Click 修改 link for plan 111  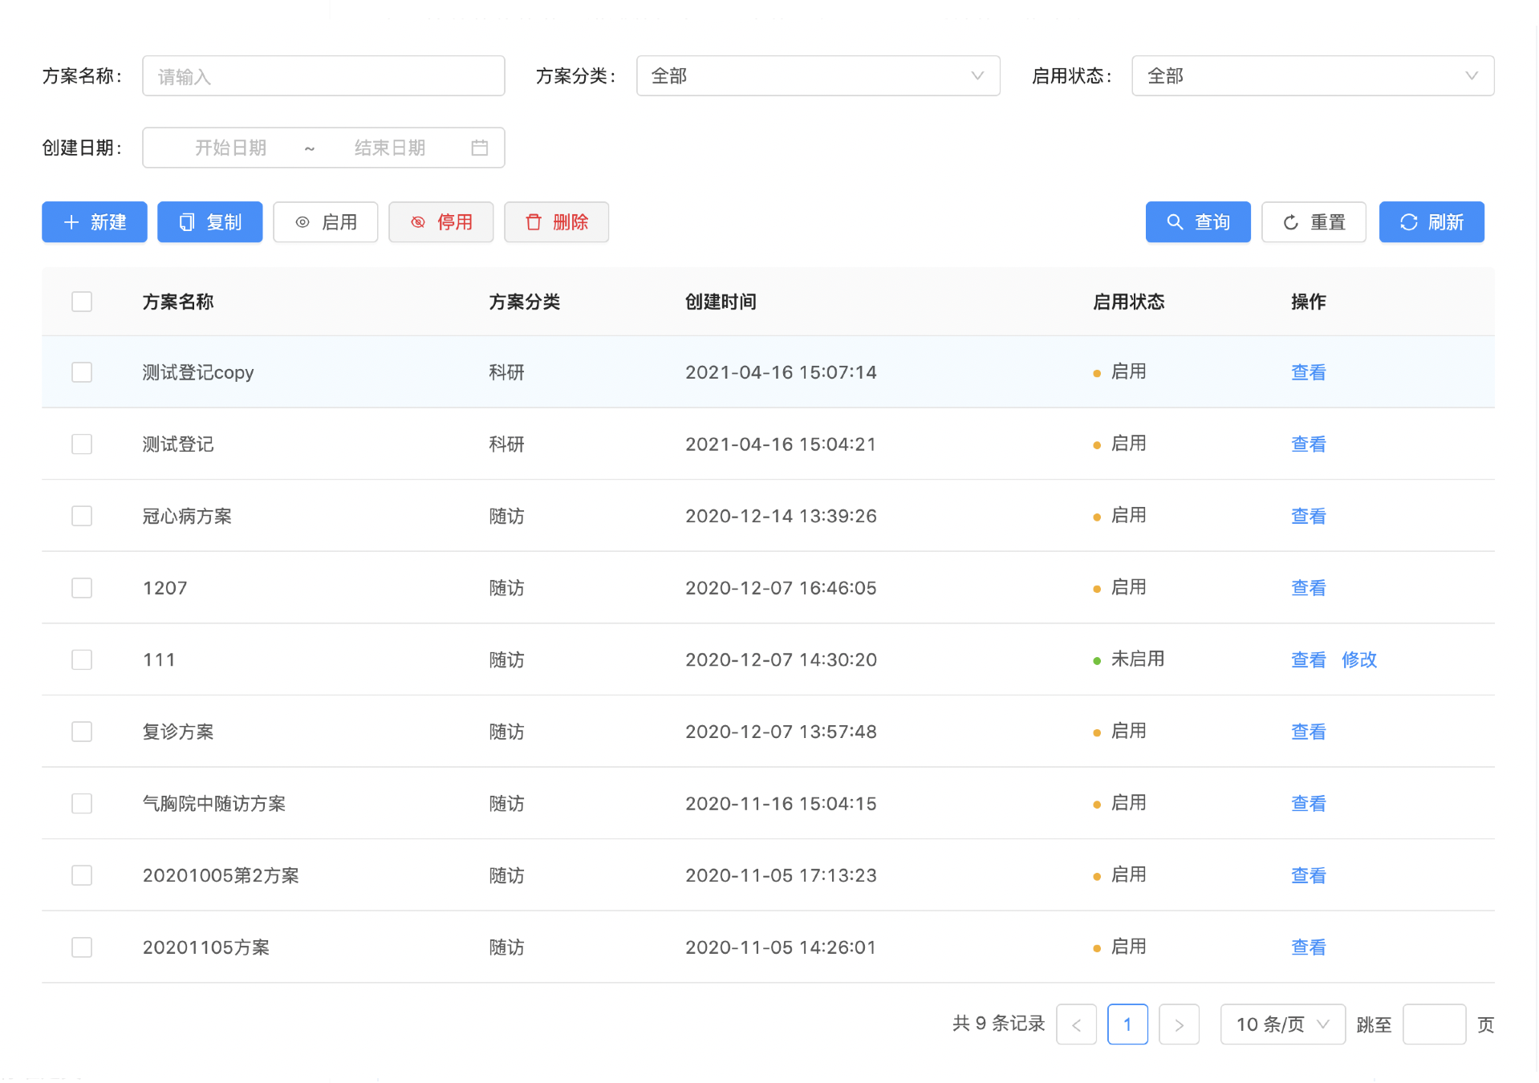(x=1359, y=659)
